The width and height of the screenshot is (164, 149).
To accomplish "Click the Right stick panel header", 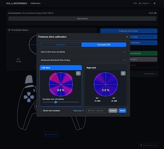I will 106,68.
